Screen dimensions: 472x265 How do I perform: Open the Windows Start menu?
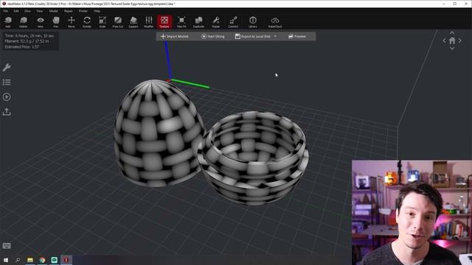point(6,260)
